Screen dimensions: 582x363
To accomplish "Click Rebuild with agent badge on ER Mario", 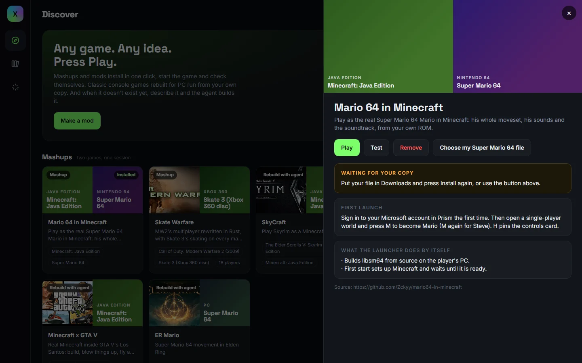I will (x=176, y=288).
